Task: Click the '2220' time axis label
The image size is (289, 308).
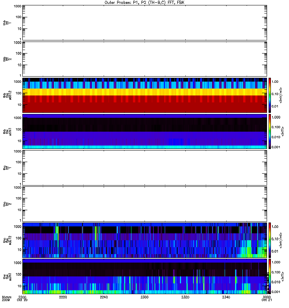Action: 63,297
